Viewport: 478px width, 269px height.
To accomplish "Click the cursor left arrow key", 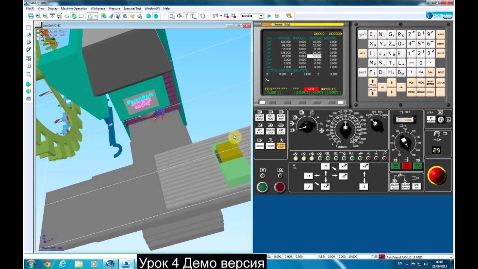I will [382, 87].
